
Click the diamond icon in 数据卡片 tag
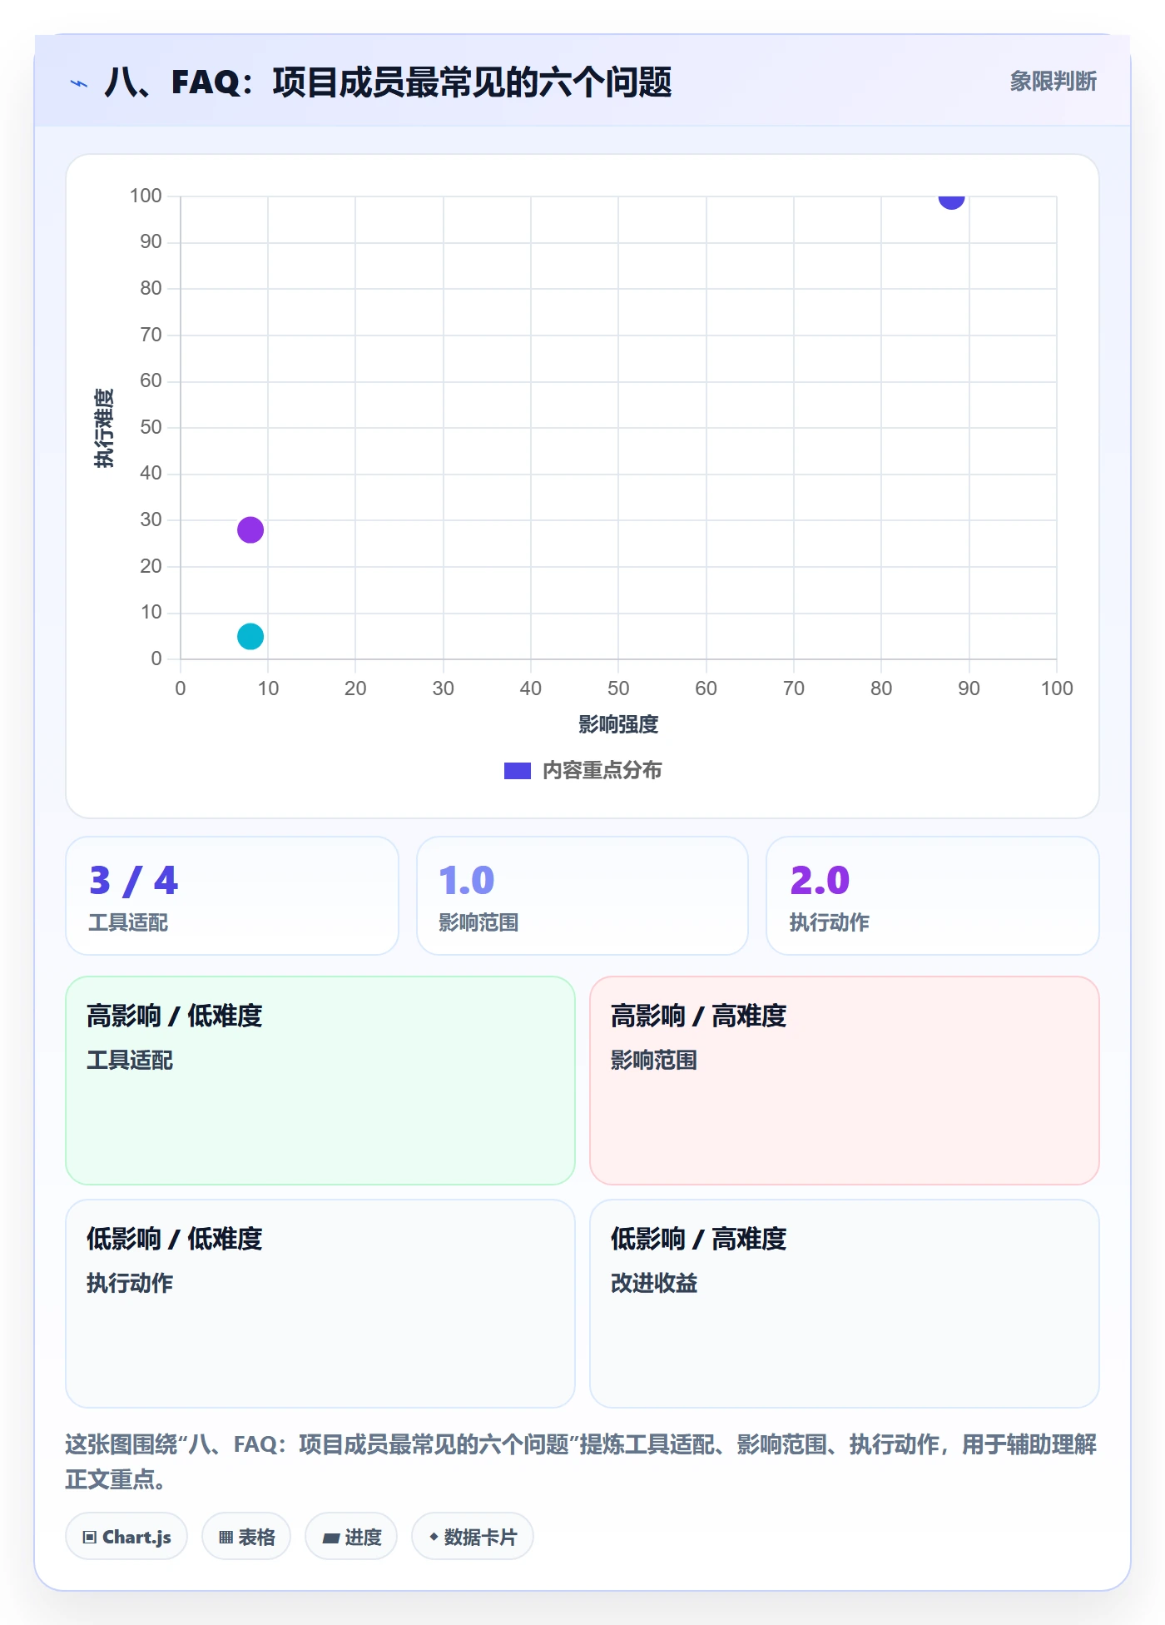pyautogui.click(x=434, y=1537)
